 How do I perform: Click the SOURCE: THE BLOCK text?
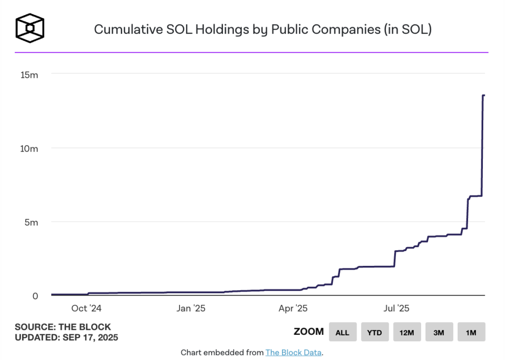(x=63, y=327)
